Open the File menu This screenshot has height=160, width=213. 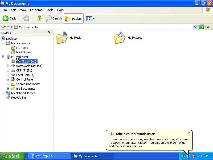pyautogui.click(x=5, y=10)
